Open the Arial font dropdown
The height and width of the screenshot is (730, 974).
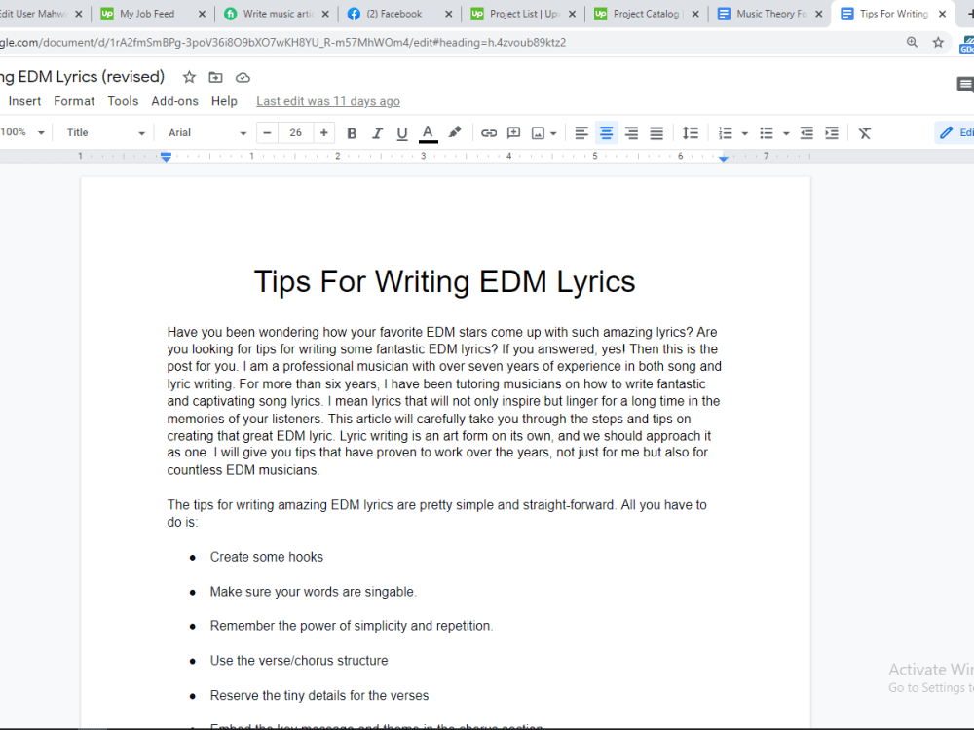tap(206, 132)
